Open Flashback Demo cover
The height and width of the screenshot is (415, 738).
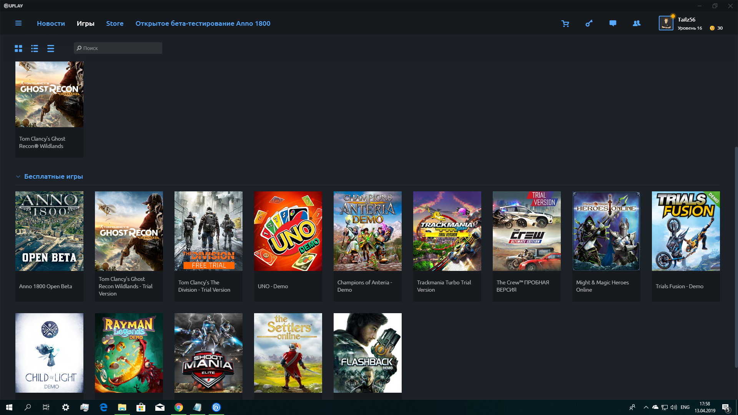367,353
